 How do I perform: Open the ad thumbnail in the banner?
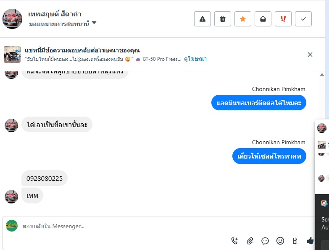[x=12, y=55]
